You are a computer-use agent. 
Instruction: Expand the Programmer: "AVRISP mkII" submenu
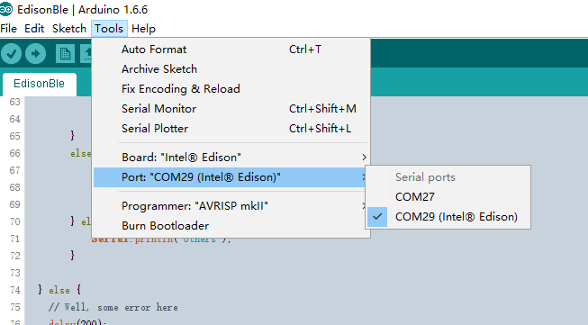tap(231, 206)
